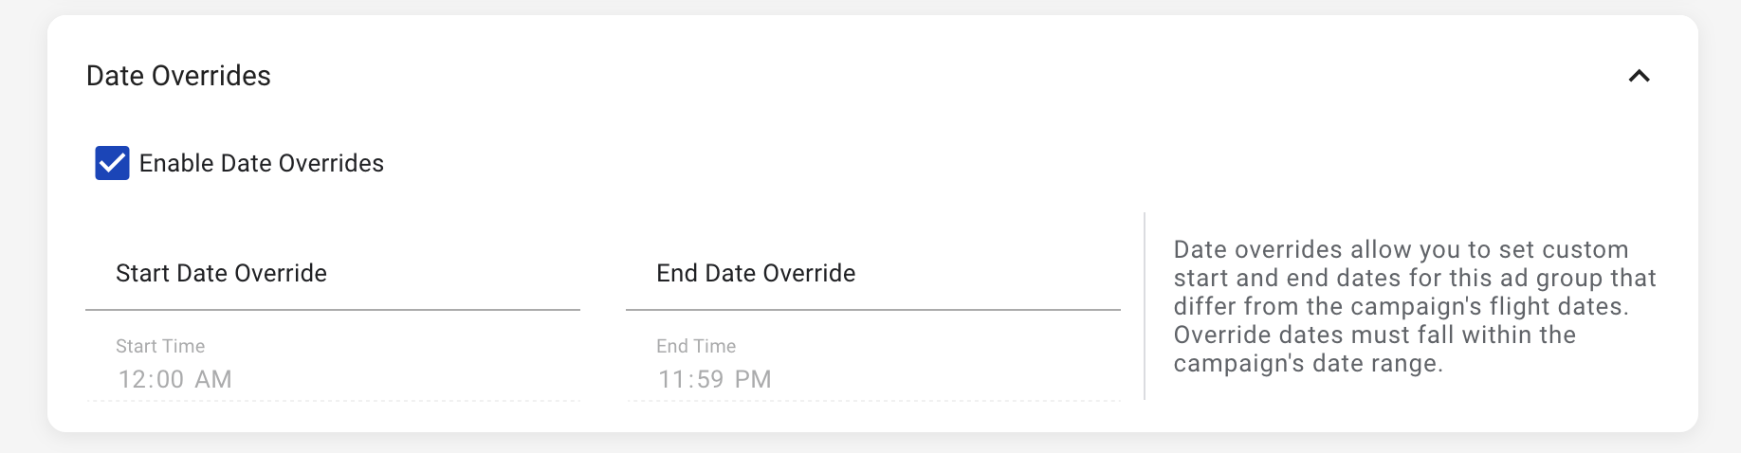Click the underline below End Date Override
The width and height of the screenshot is (1741, 453).
(x=872, y=310)
